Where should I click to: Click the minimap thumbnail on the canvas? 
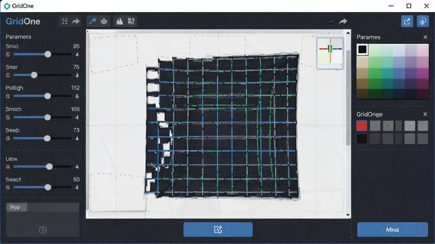[x=330, y=53]
